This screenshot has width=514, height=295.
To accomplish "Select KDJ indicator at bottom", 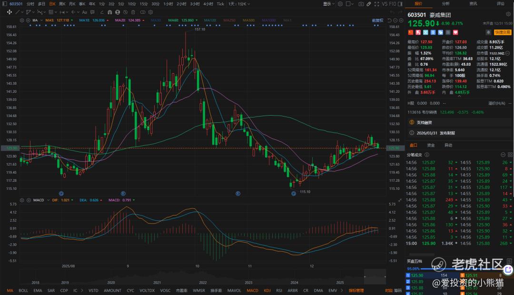I will tap(267, 290).
